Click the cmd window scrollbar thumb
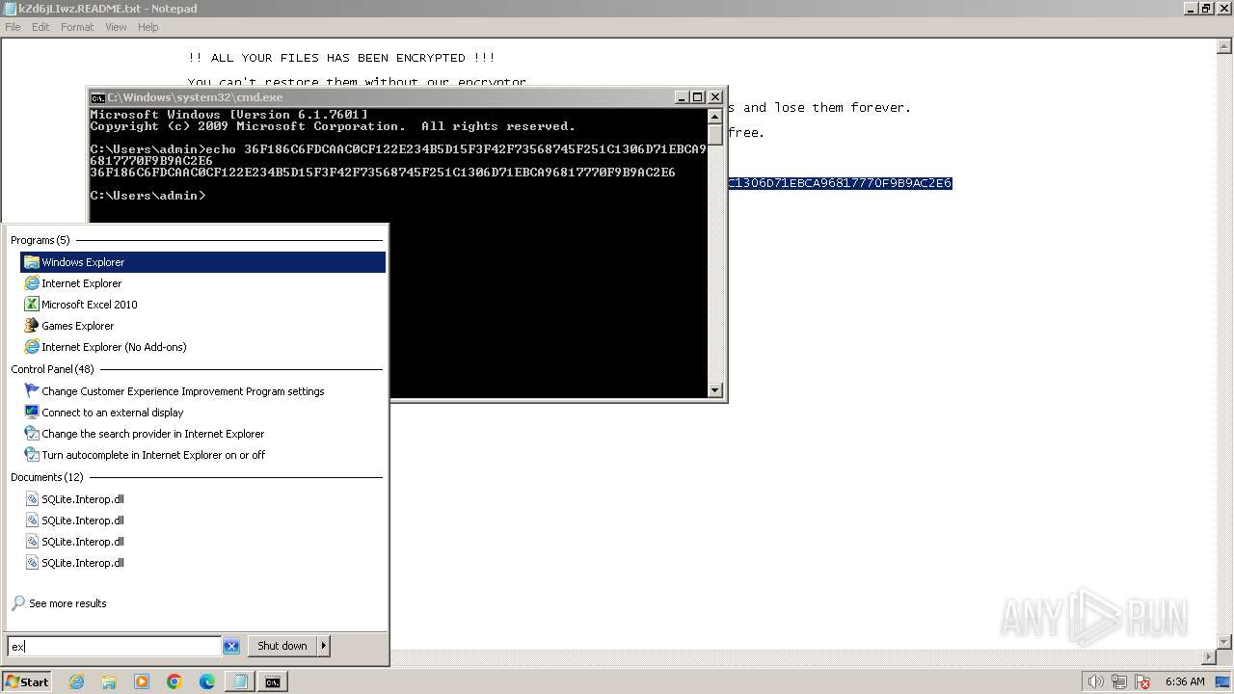This screenshot has width=1234, height=694. pyautogui.click(x=715, y=134)
